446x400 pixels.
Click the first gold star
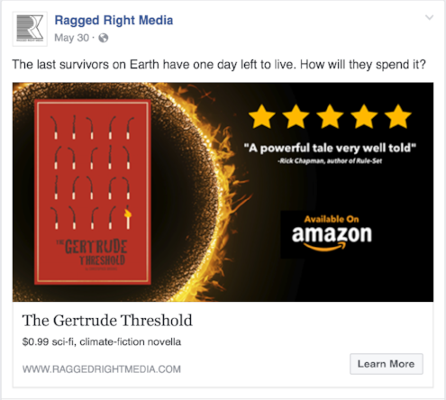click(x=262, y=117)
